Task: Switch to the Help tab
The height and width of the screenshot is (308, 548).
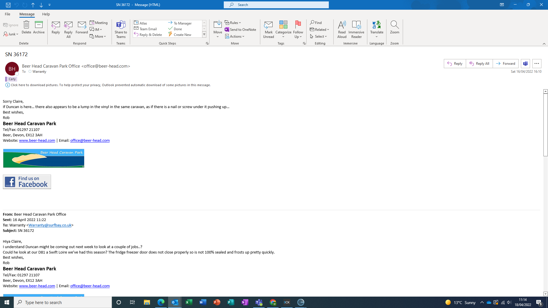Action: point(46,14)
